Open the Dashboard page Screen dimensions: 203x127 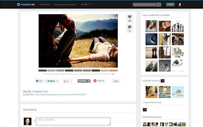[x=45, y=4]
